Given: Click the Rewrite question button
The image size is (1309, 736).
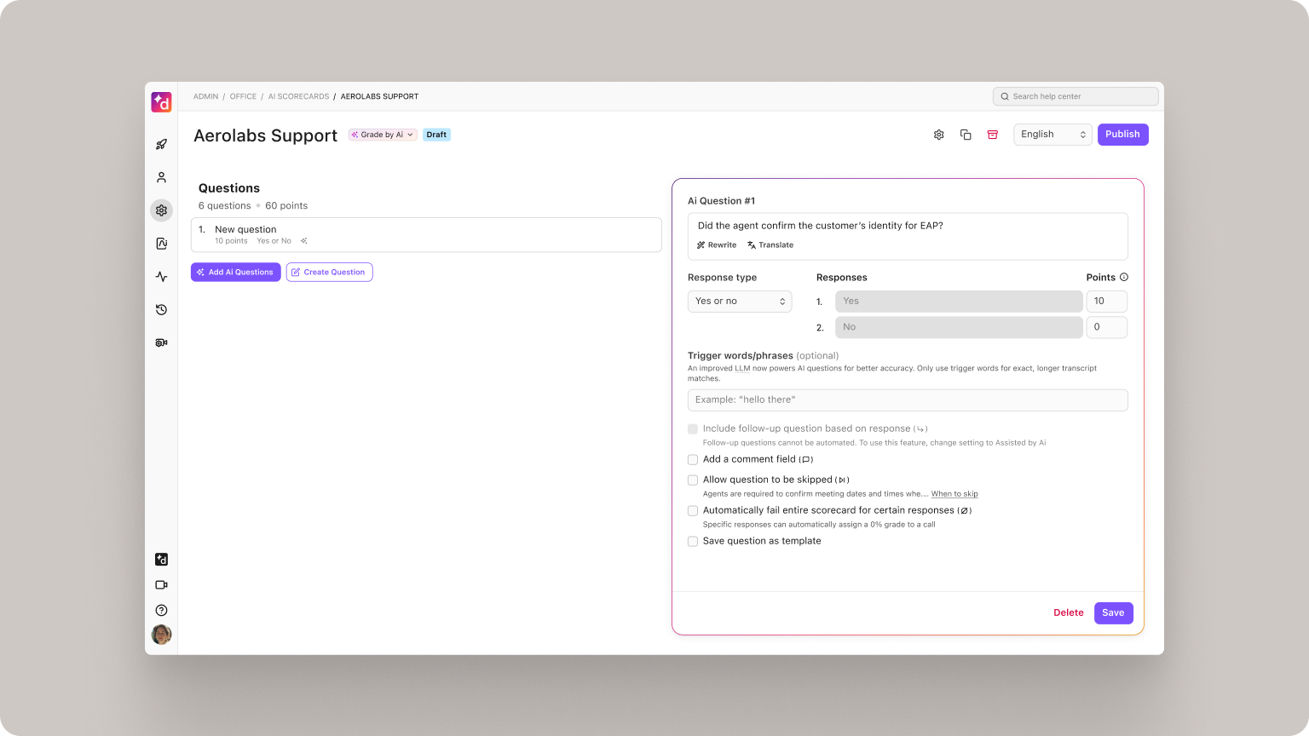Looking at the screenshot, I should pos(717,245).
